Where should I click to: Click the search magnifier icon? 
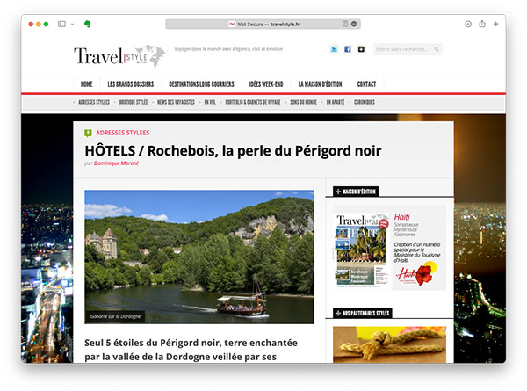(x=437, y=49)
